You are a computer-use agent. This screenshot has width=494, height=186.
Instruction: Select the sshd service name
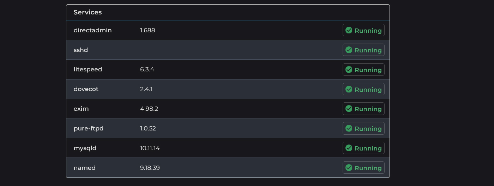(81, 50)
